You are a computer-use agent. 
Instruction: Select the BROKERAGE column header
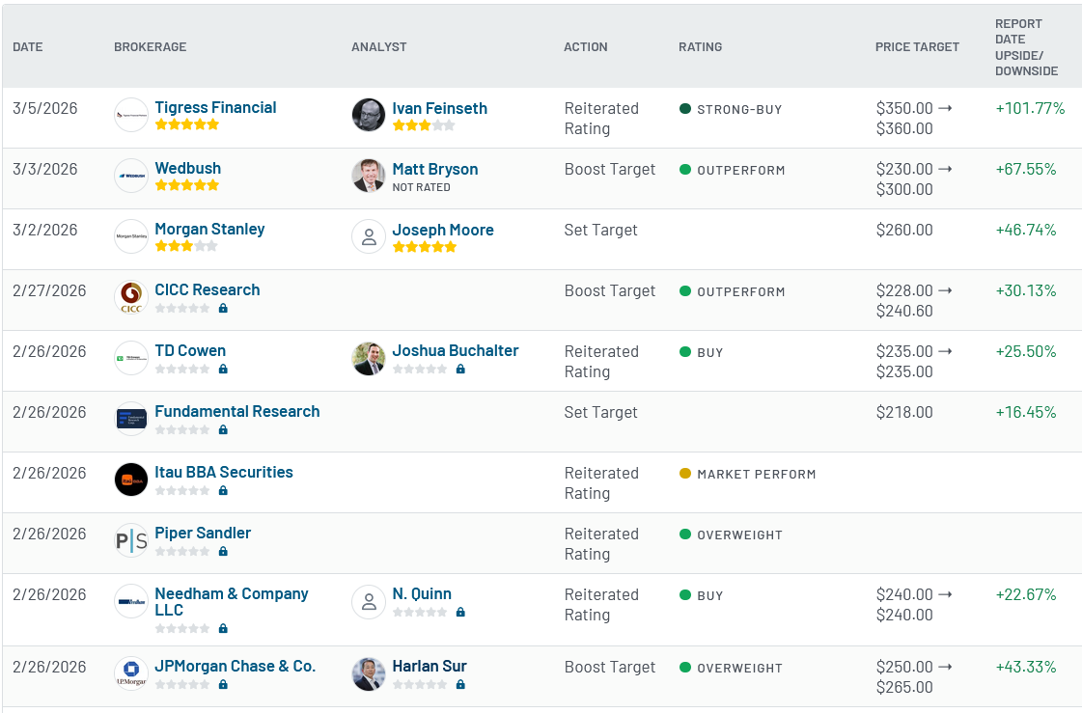[151, 47]
